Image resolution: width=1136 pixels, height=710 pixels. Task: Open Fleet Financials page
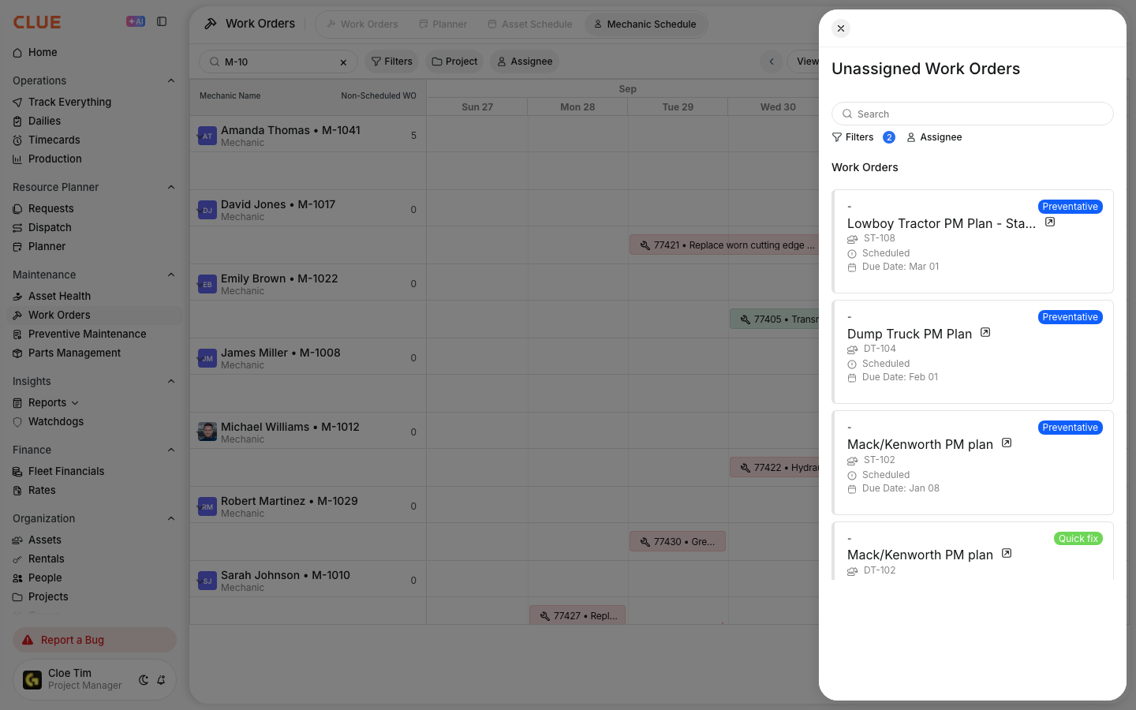[66, 471]
